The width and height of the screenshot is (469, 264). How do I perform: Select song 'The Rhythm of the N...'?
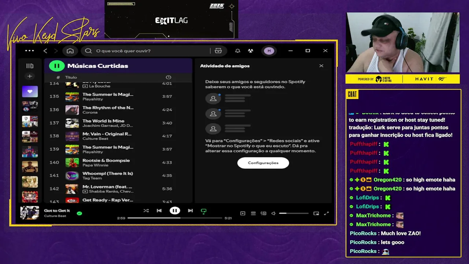click(x=108, y=107)
